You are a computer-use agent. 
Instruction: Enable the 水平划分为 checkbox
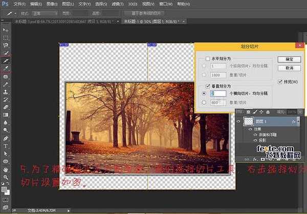pos(208,59)
